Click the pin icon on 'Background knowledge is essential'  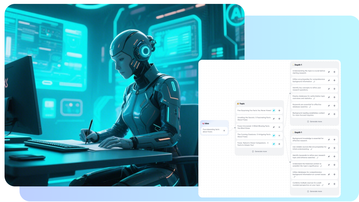[329, 140]
